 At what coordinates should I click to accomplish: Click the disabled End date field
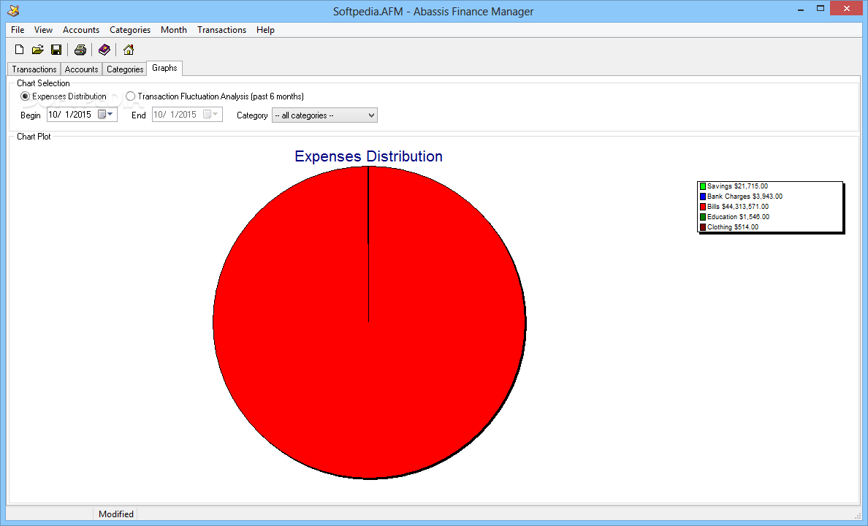(x=187, y=115)
